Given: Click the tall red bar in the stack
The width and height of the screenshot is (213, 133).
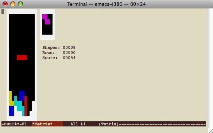Looking at the screenshot, I should point(26,106).
